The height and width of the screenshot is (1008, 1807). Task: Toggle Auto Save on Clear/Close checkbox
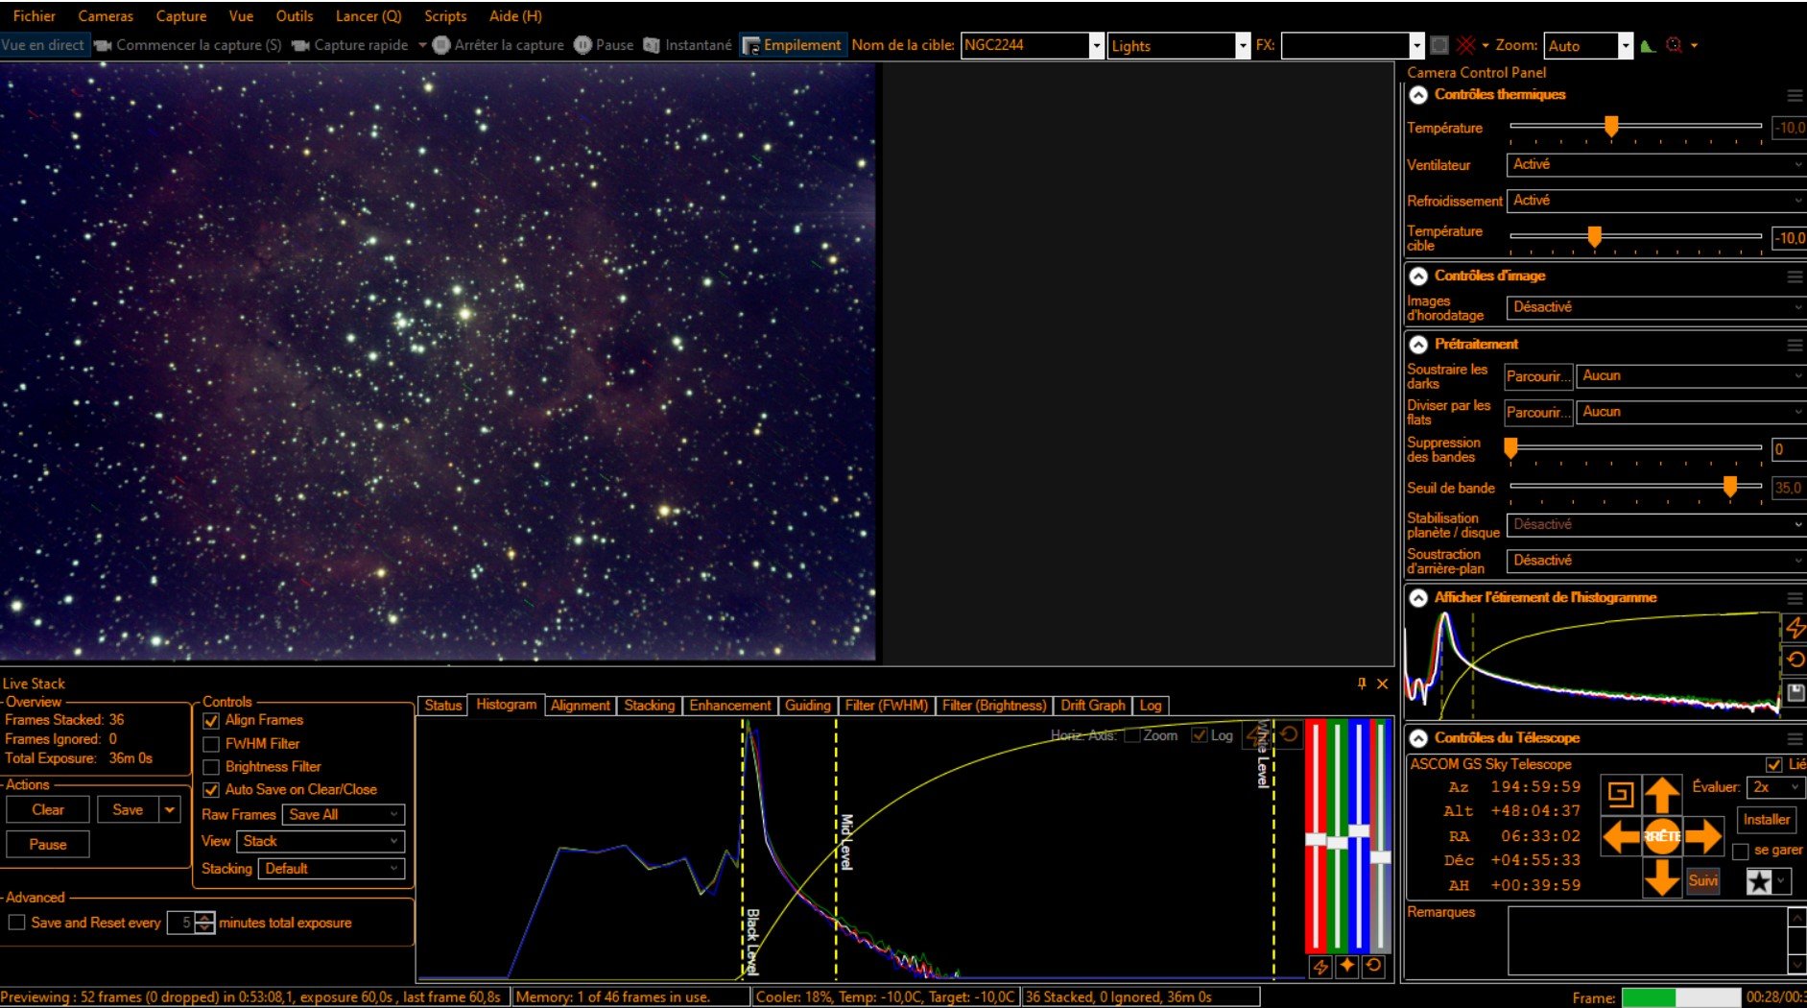[211, 790]
